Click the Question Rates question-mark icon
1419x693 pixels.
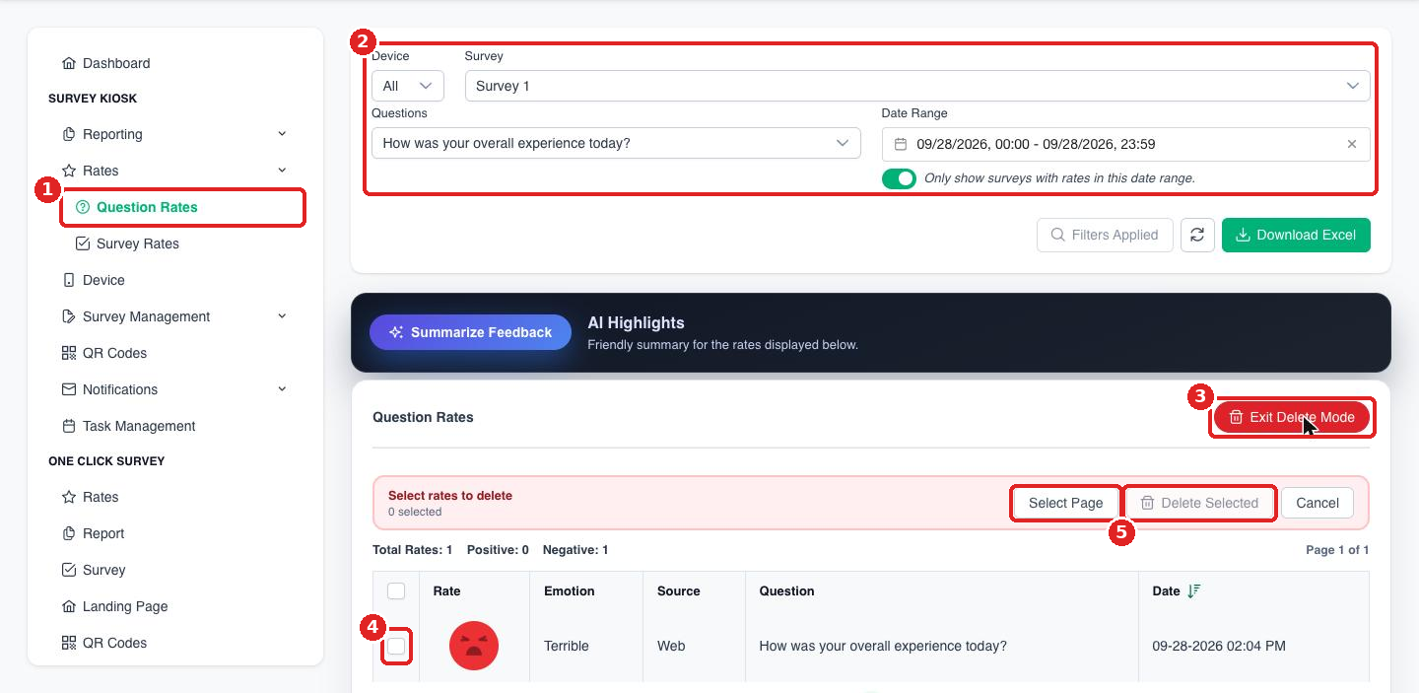coord(83,207)
